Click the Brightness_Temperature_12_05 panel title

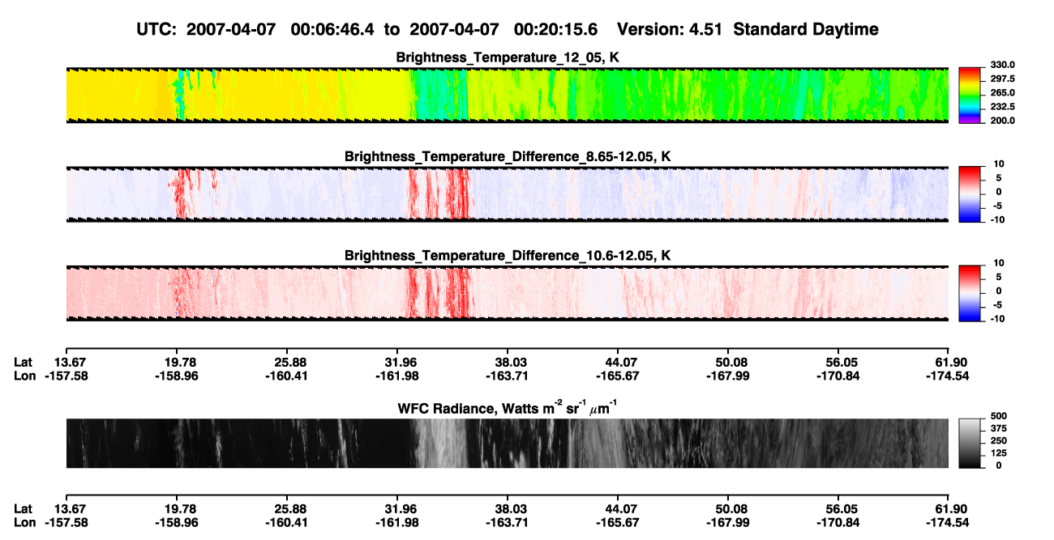pyautogui.click(x=508, y=57)
